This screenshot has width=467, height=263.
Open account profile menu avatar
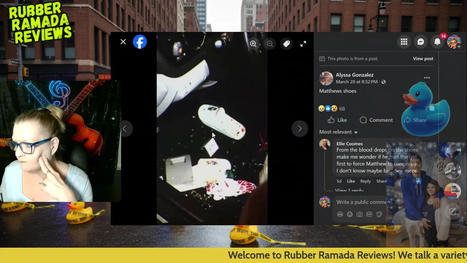pyautogui.click(x=454, y=42)
